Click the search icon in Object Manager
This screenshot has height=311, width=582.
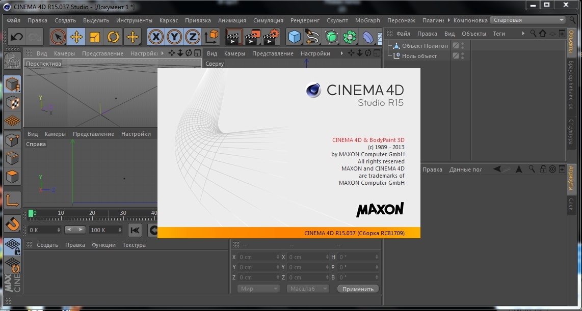pos(533,34)
